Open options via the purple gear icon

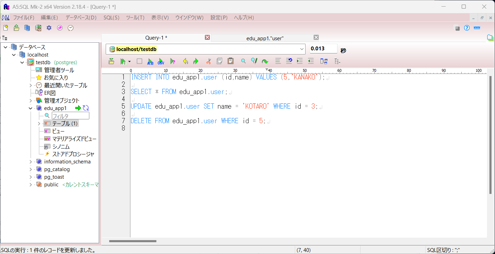coord(49,28)
